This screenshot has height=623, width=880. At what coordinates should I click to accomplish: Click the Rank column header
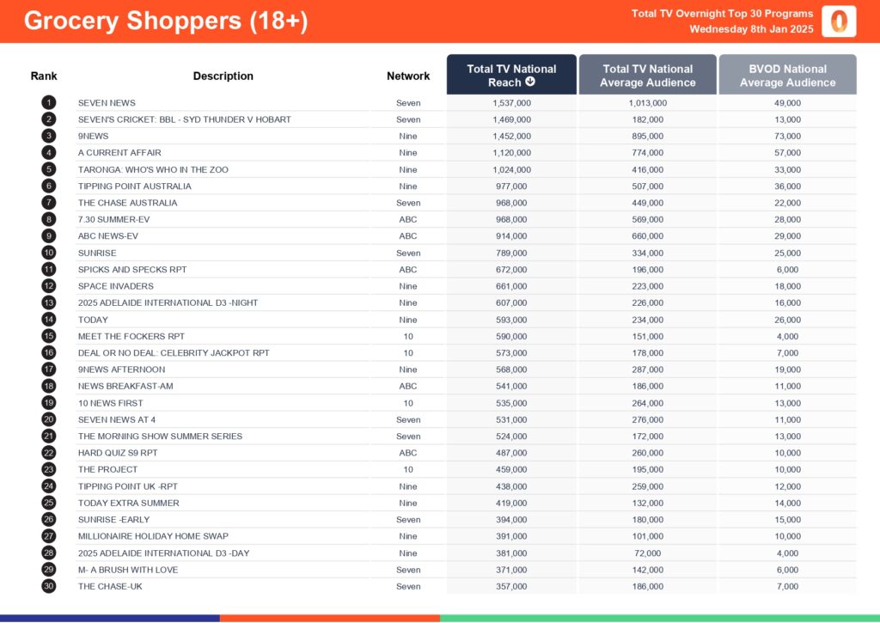44,76
